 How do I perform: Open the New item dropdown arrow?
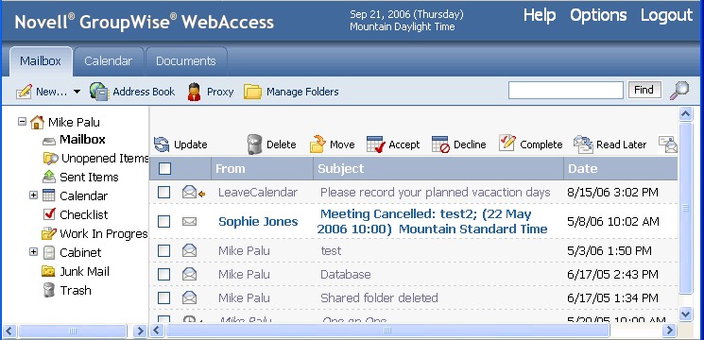[x=77, y=92]
